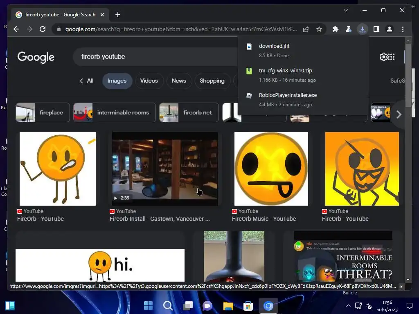The image size is (419, 314).
Task: Open download.jfif from downloads list
Action: (x=303, y=50)
